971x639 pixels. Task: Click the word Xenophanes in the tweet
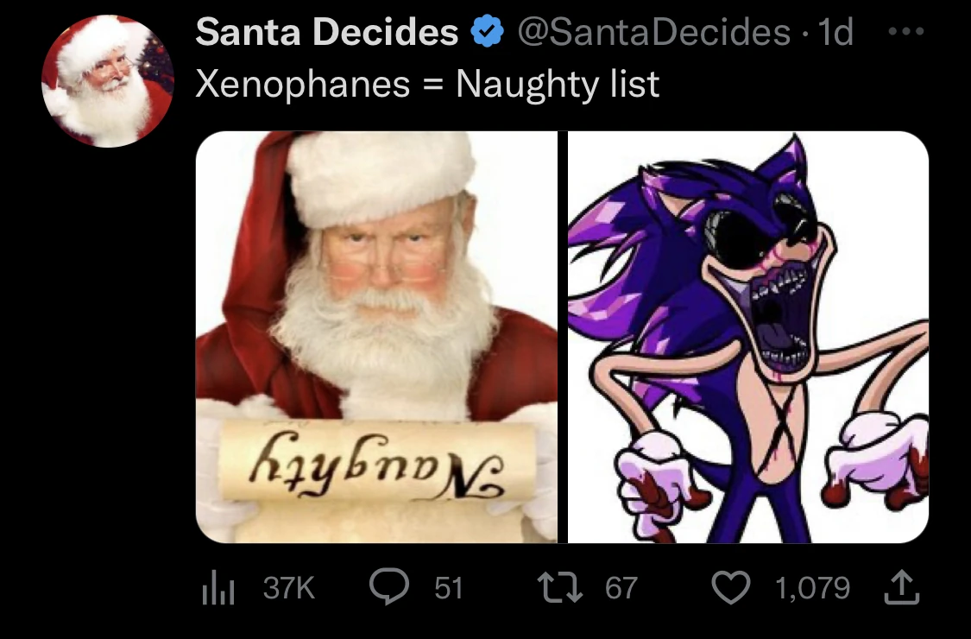(302, 84)
